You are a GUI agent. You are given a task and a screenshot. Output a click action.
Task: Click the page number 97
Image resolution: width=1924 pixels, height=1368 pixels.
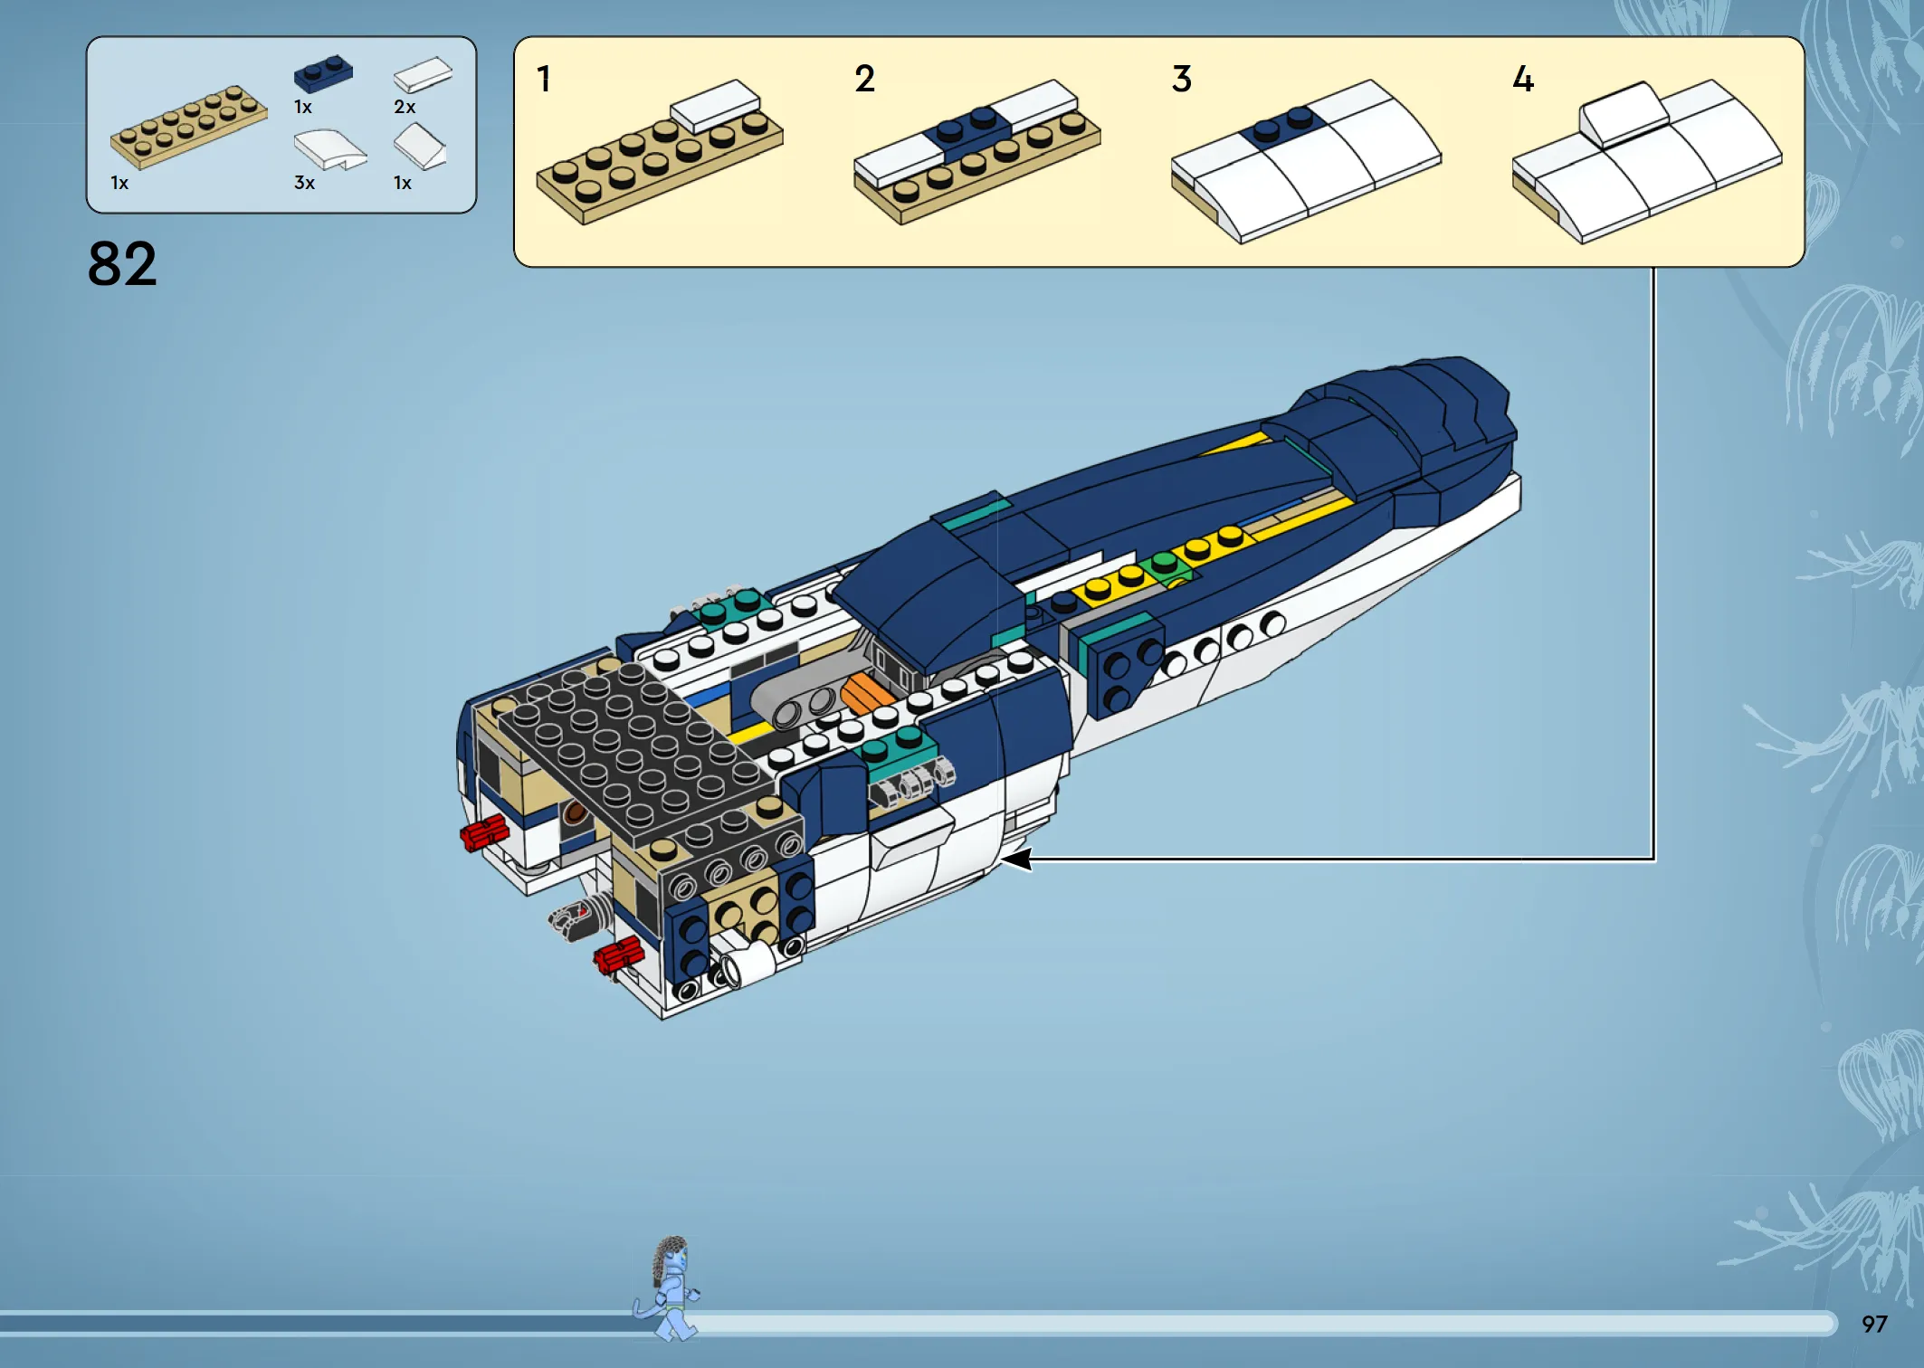(x=1874, y=1324)
